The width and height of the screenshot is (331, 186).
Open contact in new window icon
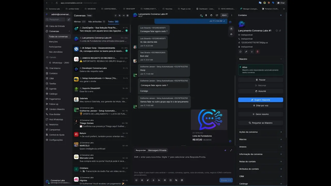pos(280,31)
